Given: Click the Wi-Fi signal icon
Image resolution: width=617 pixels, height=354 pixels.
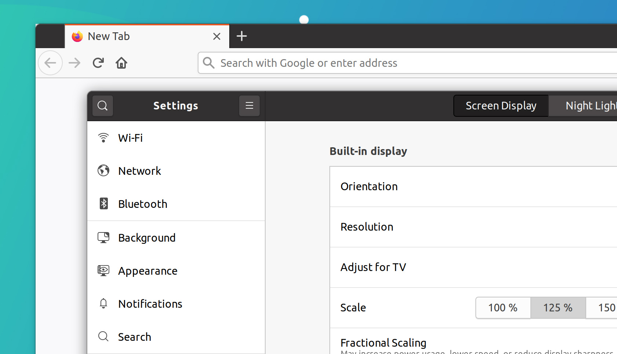Looking at the screenshot, I should (103, 138).
